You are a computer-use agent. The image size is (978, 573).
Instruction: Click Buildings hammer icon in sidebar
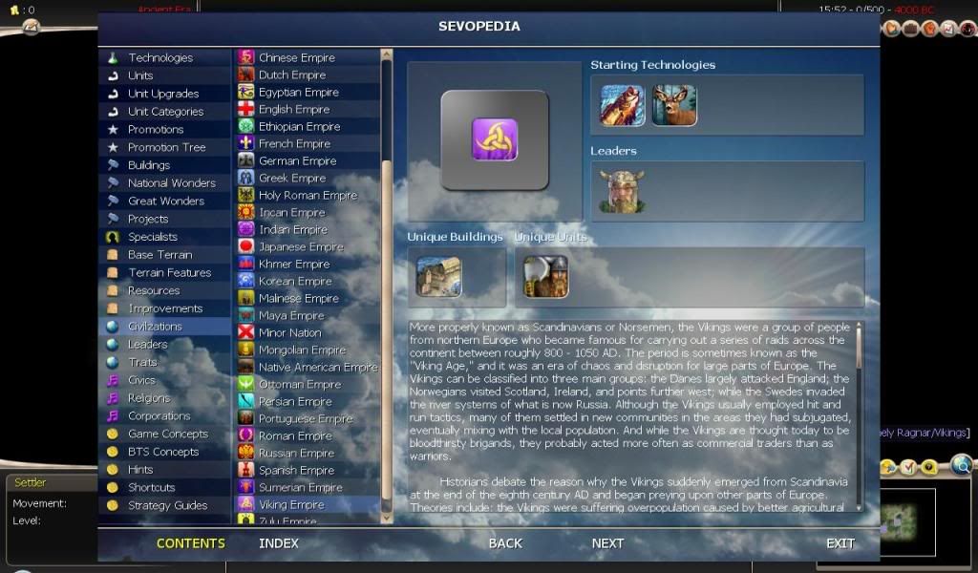(x=113, y=165)
